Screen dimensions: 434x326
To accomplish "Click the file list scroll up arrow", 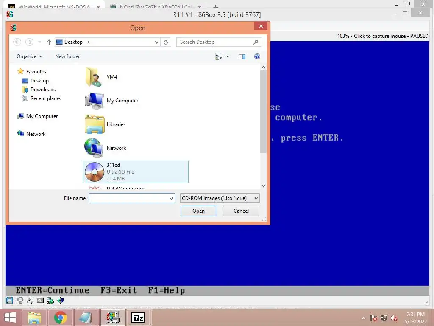I will [x=263, y=67].
